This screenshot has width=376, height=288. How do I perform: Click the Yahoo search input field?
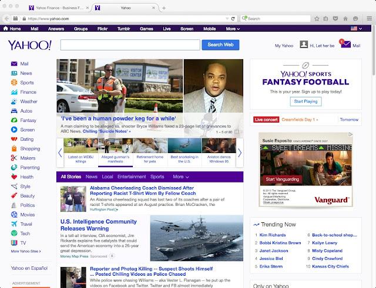click(130, 45)
